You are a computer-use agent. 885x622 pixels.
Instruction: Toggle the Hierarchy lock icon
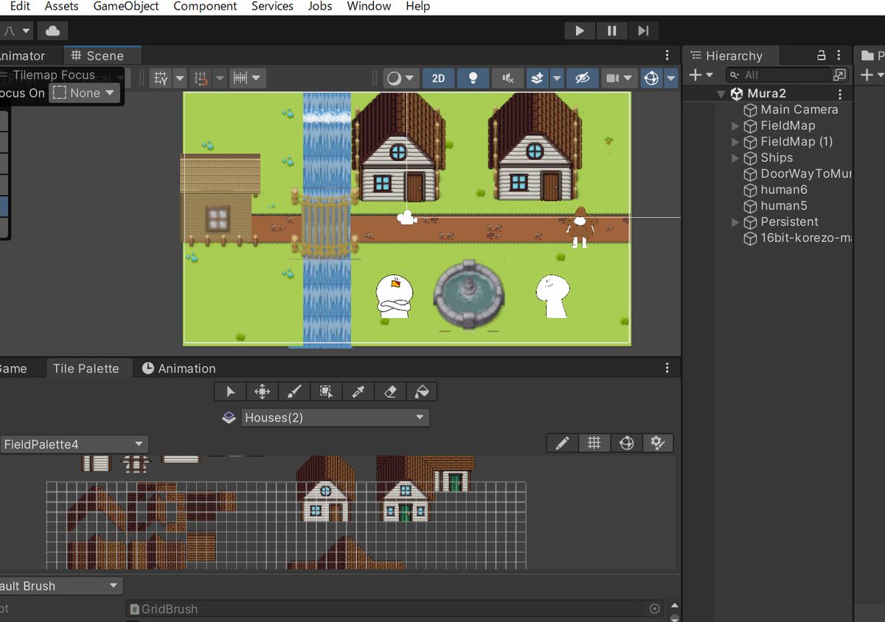[822, 55]
